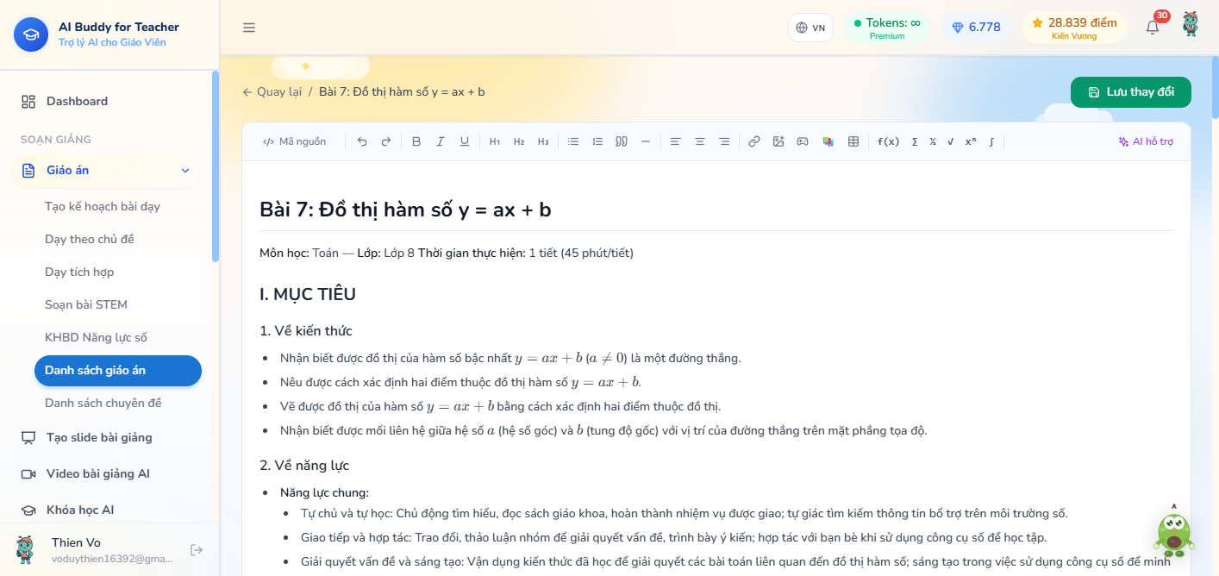Open the VN language selector
The height and width of the screenshot is (576, 1219).
tap(810, 28)
